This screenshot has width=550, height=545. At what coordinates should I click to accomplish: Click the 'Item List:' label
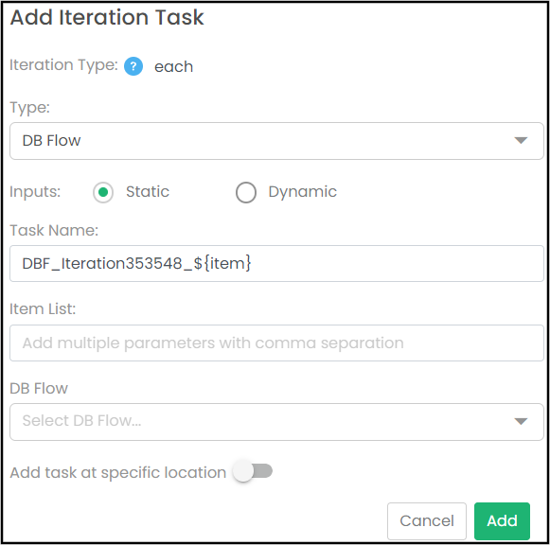pos(43,309)
